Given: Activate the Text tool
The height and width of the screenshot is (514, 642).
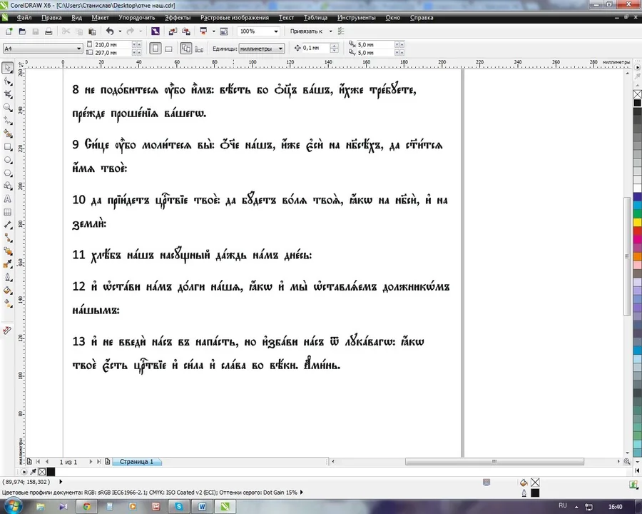Looking at the screenshot, I should click(x=8, y=199).
